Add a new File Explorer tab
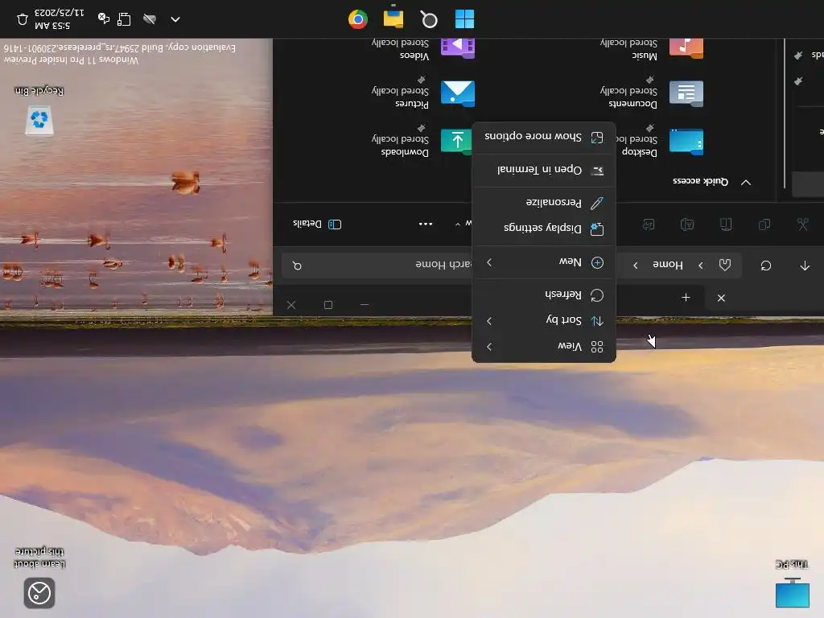This screenshot has height=618, width=824. point(686,298)
